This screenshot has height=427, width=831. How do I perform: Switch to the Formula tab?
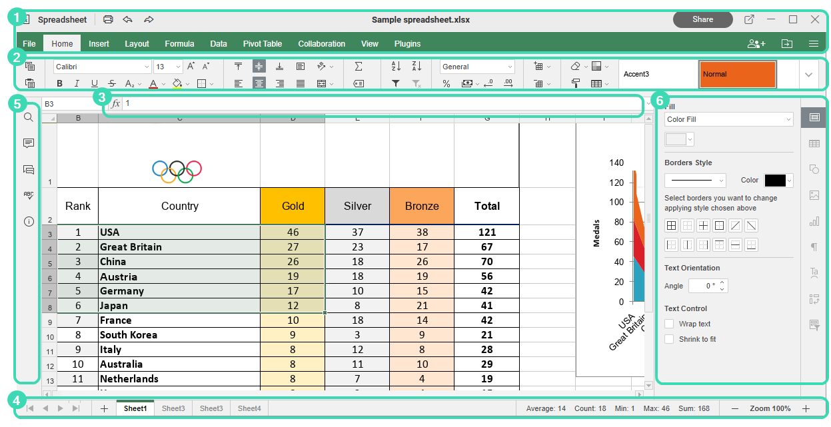[x=179, y=44]
